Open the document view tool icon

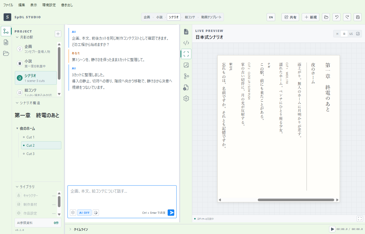point(186,31)
